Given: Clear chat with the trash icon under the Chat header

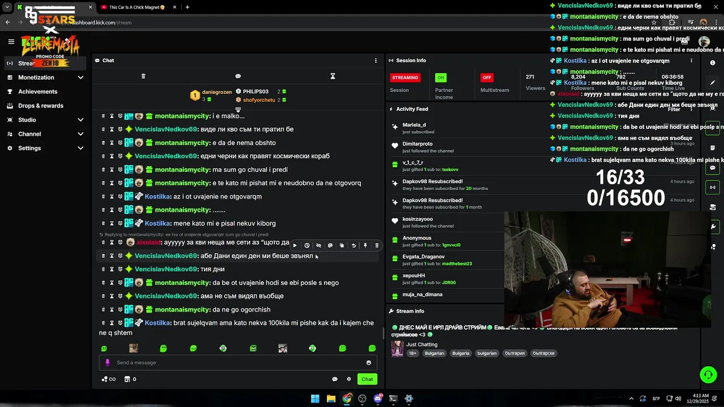Looking at the screenshot, I should point(143,76).
